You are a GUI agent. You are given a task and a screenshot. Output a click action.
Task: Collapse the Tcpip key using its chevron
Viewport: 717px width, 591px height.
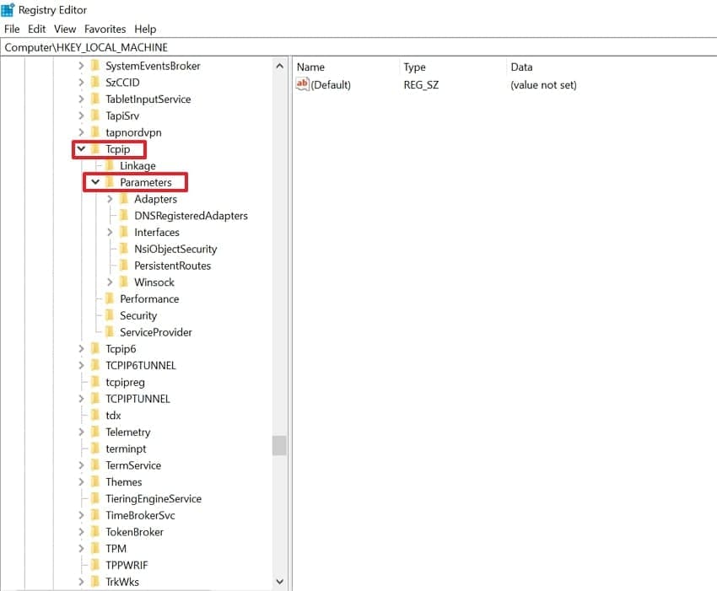pos(79,148)
